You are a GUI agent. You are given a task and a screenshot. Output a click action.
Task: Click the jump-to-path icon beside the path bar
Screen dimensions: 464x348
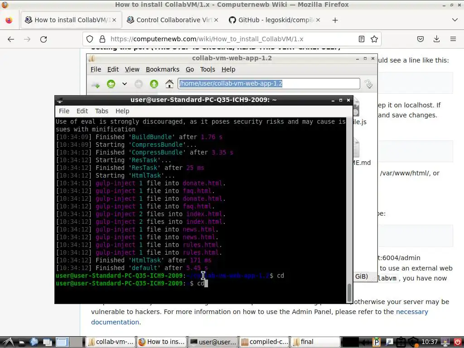[369, 84]
